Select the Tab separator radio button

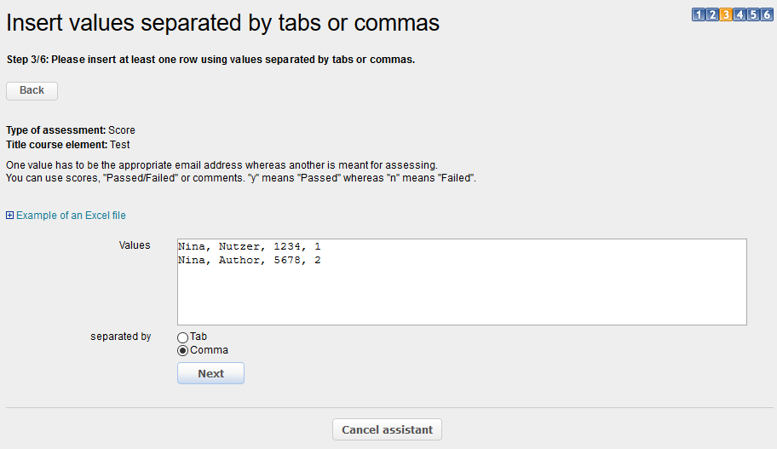tap(182, 337)
